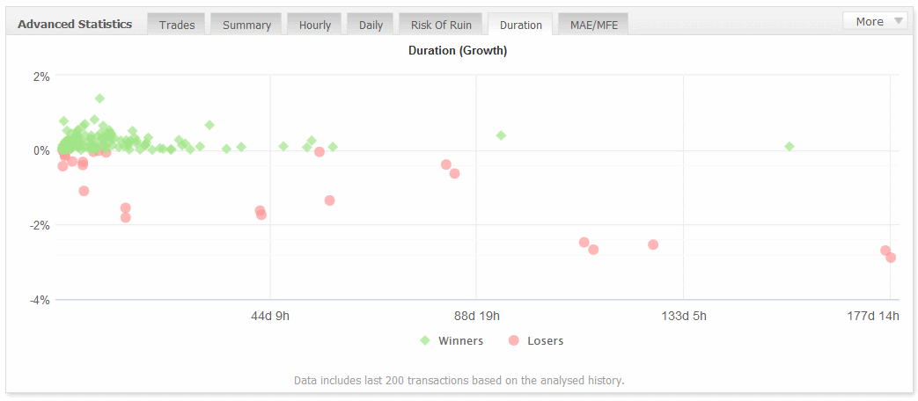Click the red Losers circle legend icon
The width and height of the screenshot is (918, 401).
coord(514,340)
